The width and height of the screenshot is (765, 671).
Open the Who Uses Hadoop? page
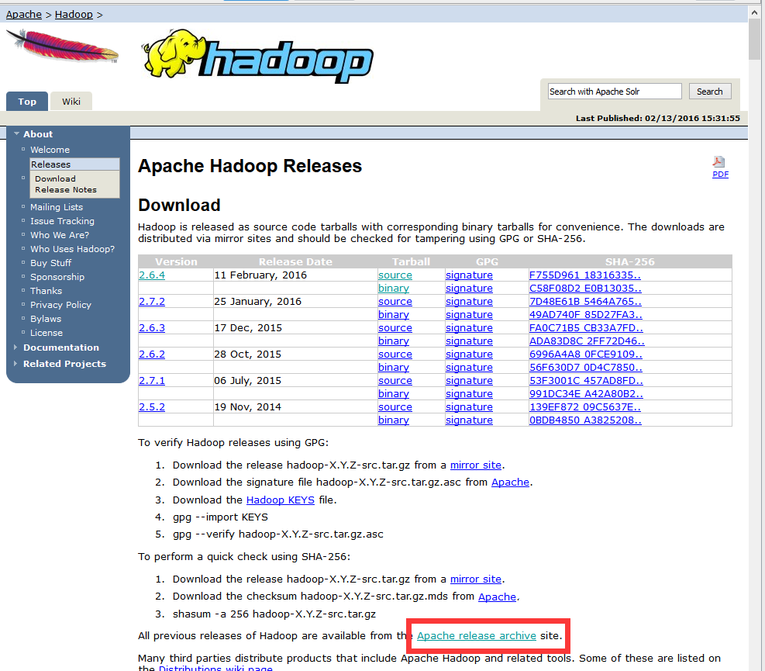[x=72, y=248]
